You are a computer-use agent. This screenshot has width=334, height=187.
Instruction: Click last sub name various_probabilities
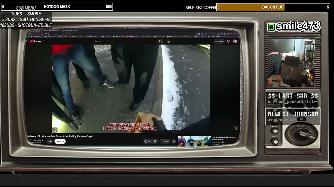click(x=293, y=102)
